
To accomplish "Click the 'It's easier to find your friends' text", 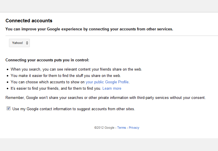I will click(56, 89).
